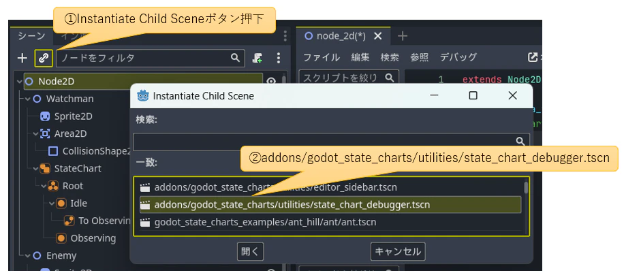624x273 pixels.
Task: Click the Sprite2D node icon under Watchman
Action: 45,116
